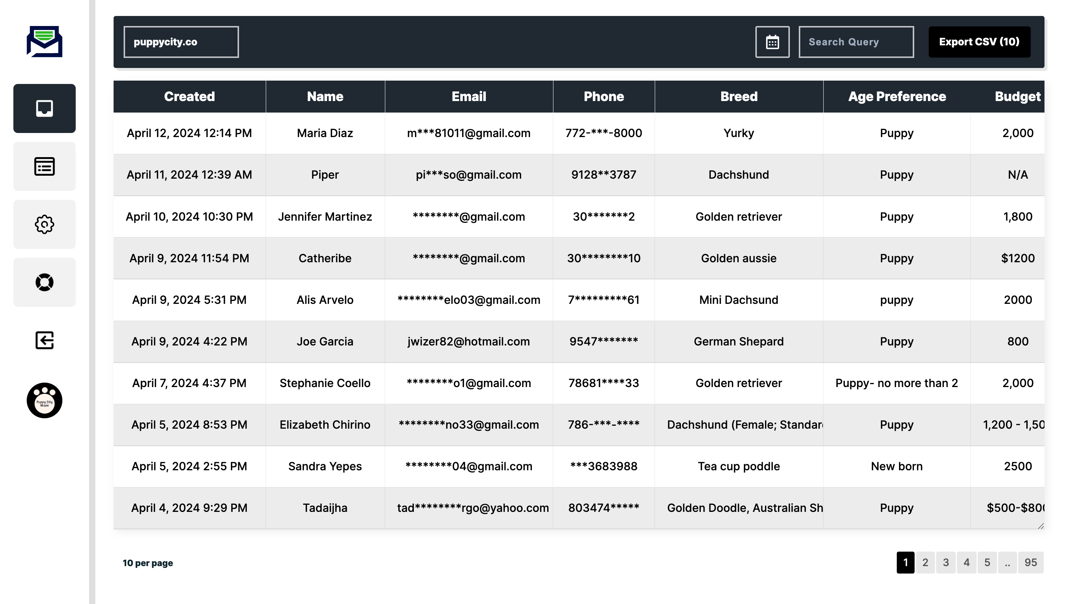Click the Puppy City paw avatar
Viewport: 1069px width, 604px height.
click(x=45, y=400)
